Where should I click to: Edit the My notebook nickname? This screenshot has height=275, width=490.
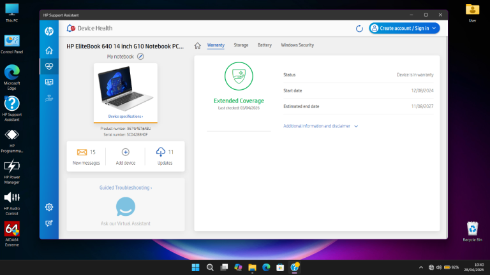[140, 57]
